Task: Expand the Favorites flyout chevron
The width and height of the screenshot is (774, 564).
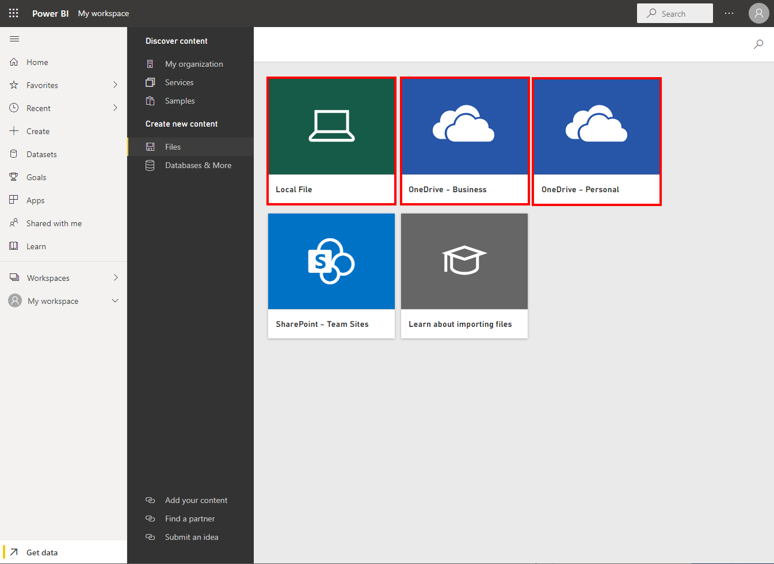Action: point(115,85)
